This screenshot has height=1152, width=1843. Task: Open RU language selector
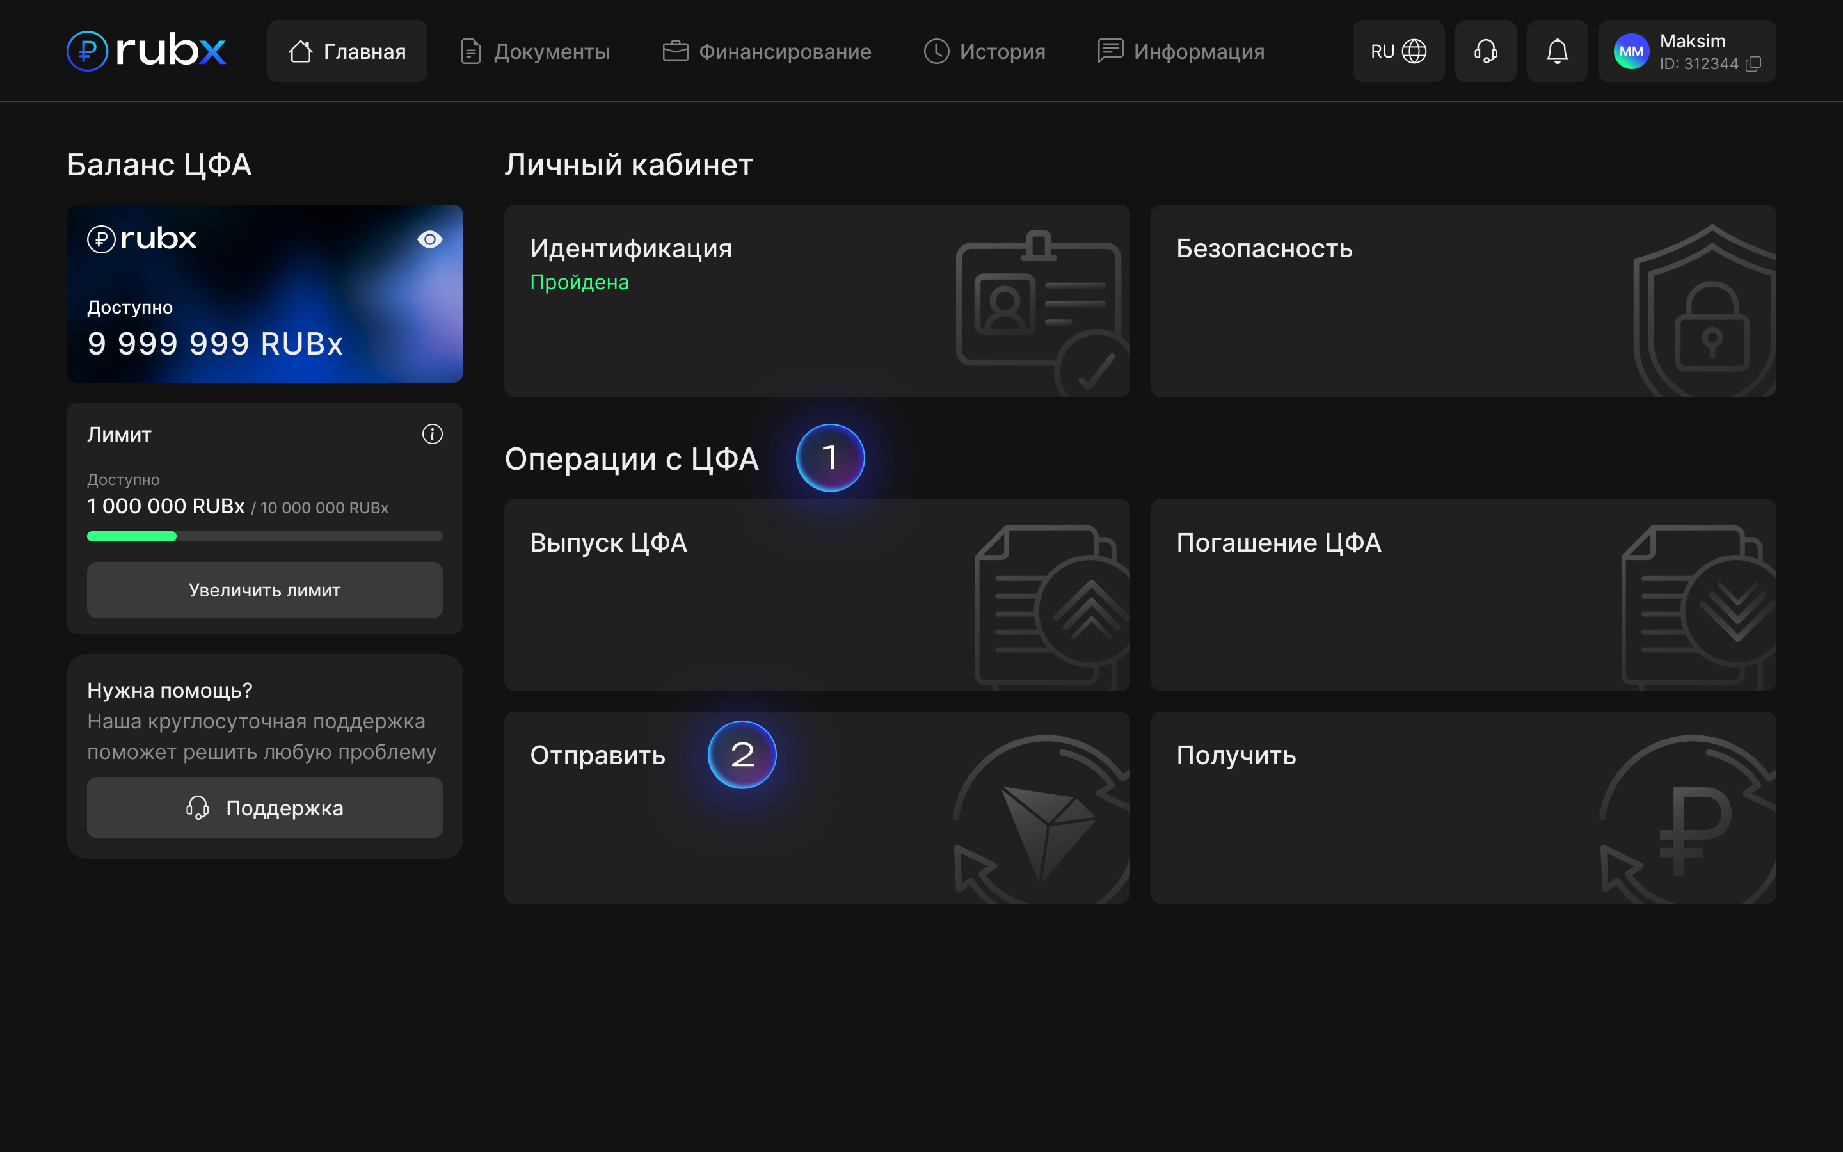tap(1398, 51)
